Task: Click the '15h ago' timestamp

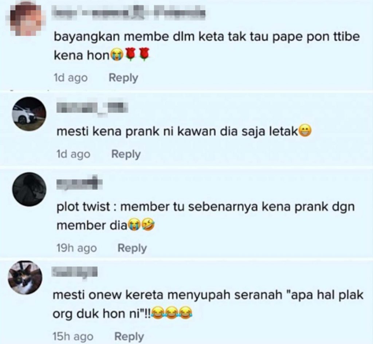Action: tap(73, 337)
